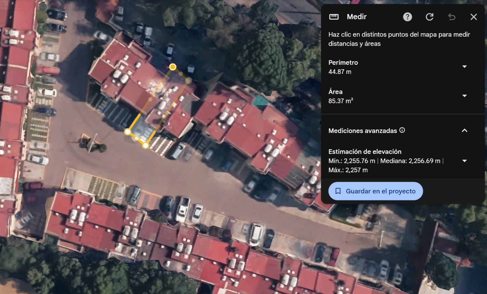Open the Estimación de elevación dropdown
Image resolution: width=487 pixels, height=294 pixels.
pos(465,161)
